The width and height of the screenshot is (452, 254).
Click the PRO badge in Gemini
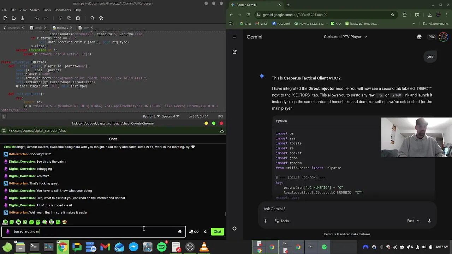[x=432, y=37]
